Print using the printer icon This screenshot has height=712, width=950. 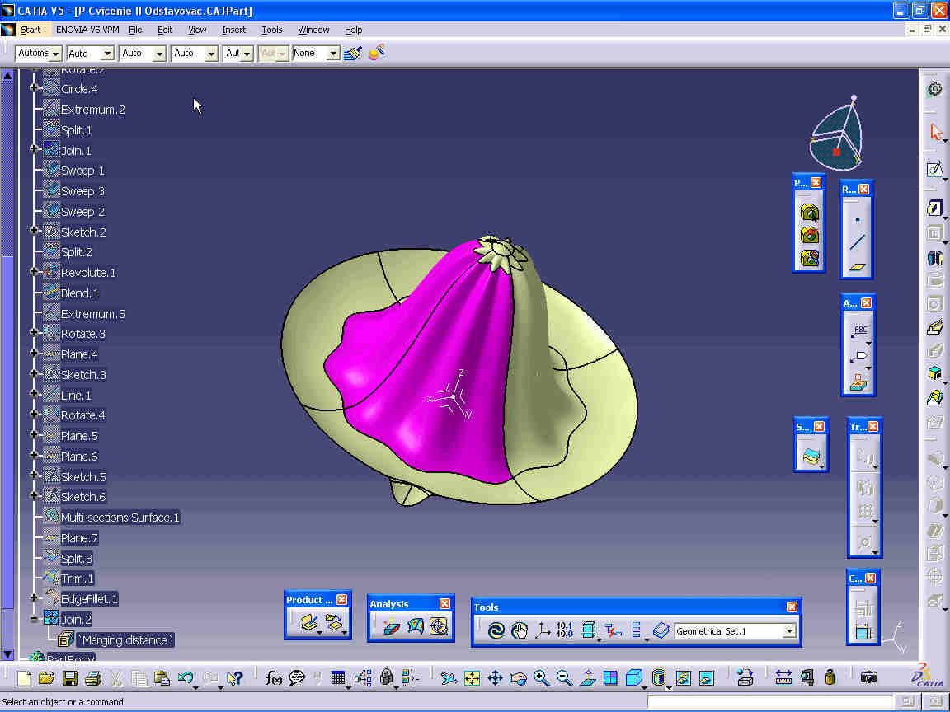coord(92,678)
